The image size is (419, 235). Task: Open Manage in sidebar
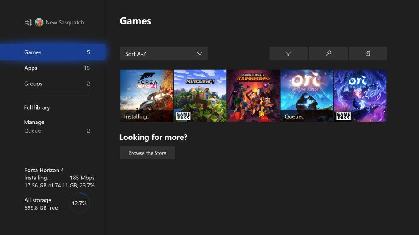point(34,122)
